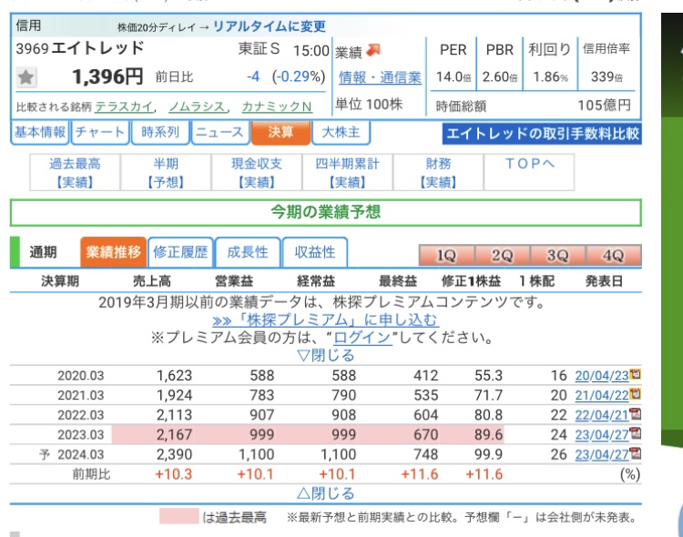Image resolution: width=683 pixels, height=537 pixels.
Task: Open announcement date 22/04/21
Action: (x=602, y=415)
